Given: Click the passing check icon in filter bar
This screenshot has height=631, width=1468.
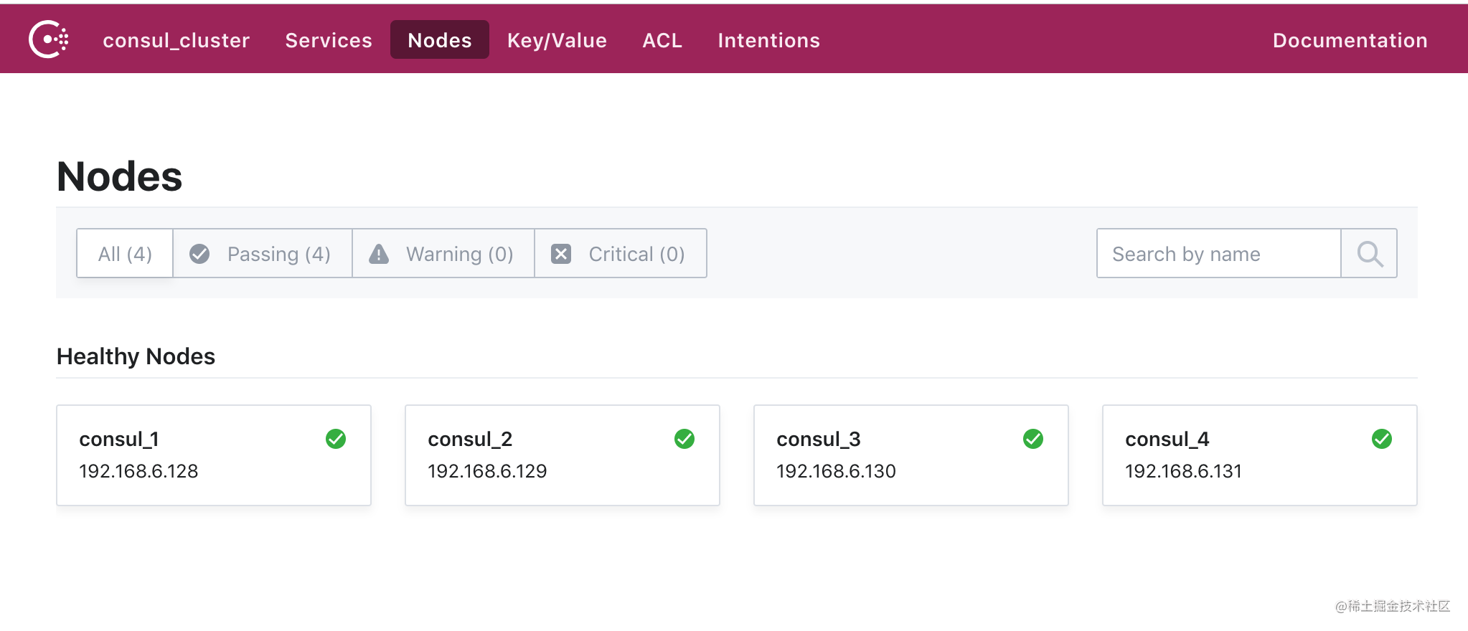Looking at the screenshot, I should tap(199, 253).
